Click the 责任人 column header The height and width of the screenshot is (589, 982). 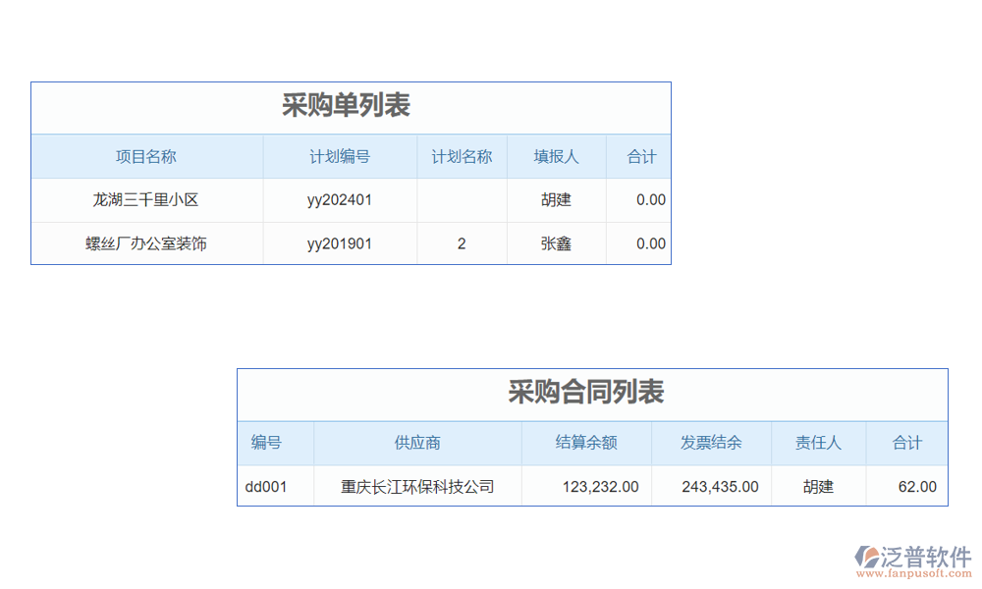tap(818, 443)
